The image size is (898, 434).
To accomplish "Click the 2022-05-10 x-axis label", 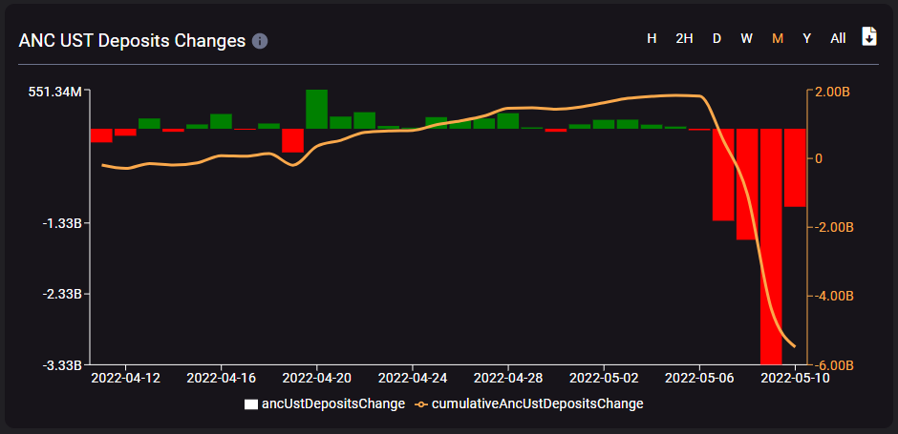I will tap(795, 378).
